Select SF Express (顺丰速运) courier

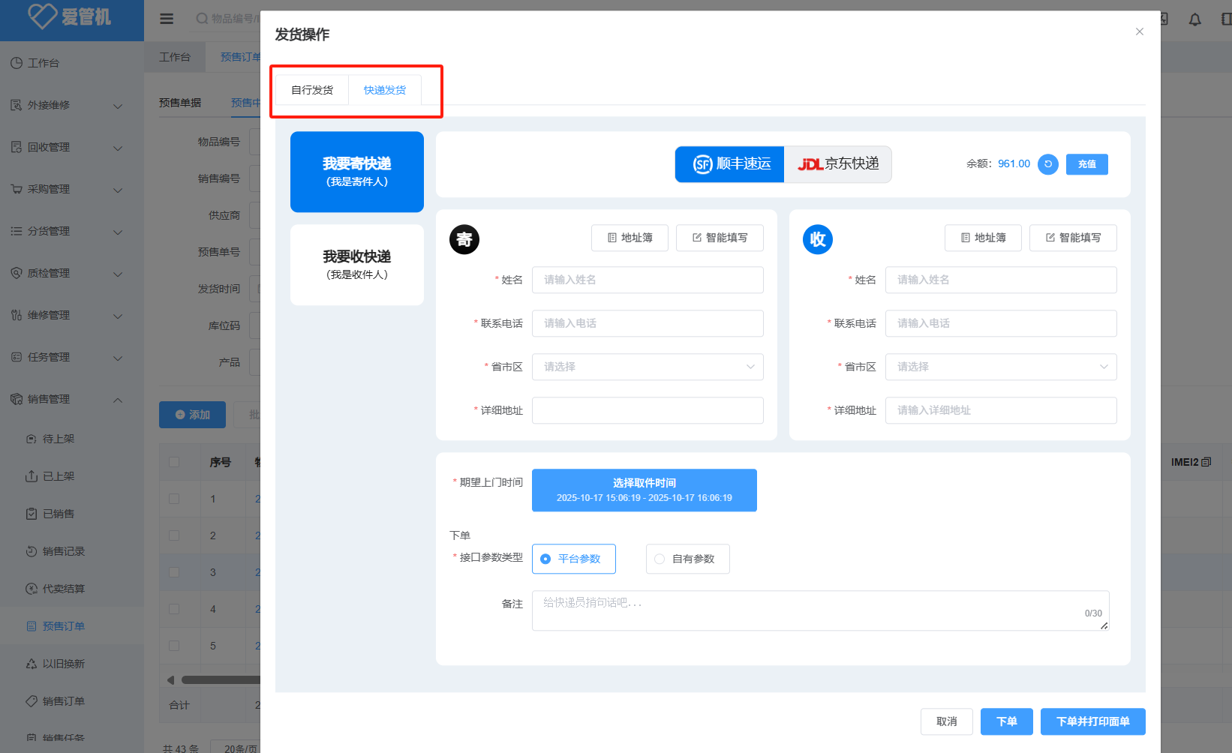coord(730,164)
